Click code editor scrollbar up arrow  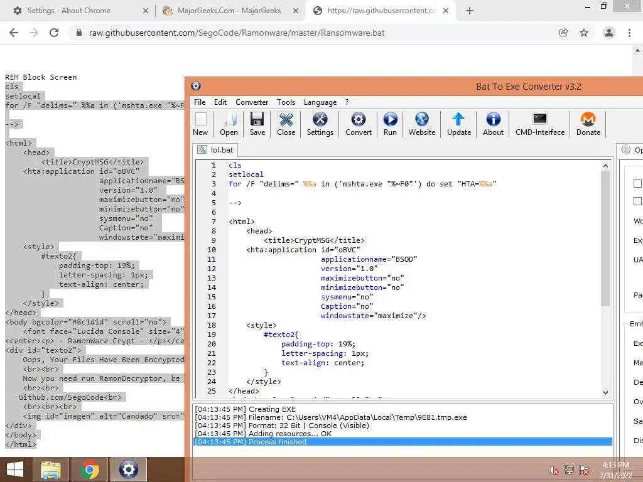click(606, 166)
